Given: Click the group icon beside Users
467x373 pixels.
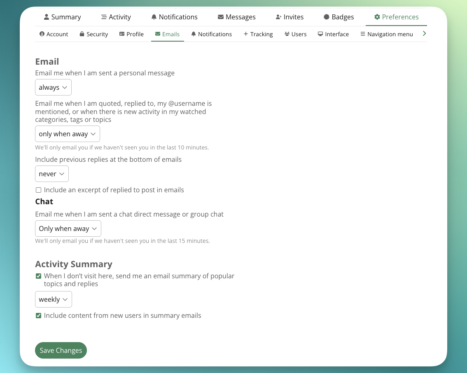Looking at the screenshot, I should (x=287, y=34).
